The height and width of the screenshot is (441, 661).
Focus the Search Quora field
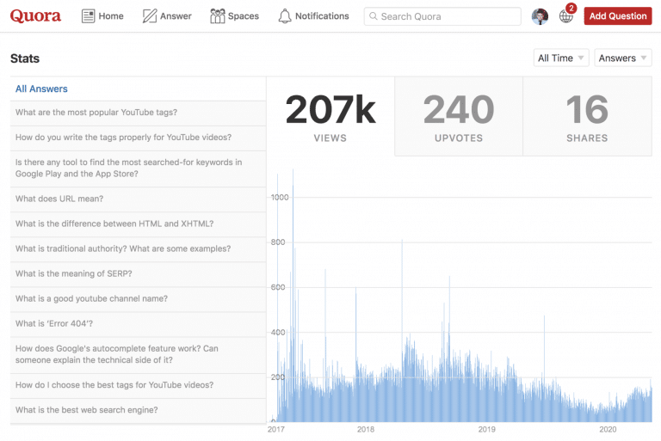pyautogui.click(x=442, y=16)
